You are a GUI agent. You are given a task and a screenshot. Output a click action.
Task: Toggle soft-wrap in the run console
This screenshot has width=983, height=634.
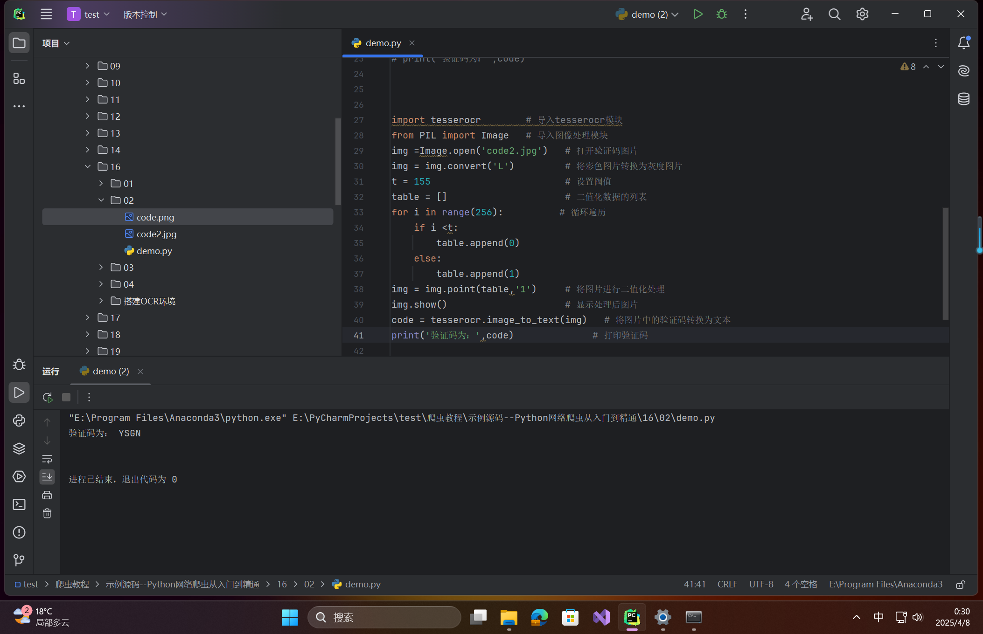[47, 459]
